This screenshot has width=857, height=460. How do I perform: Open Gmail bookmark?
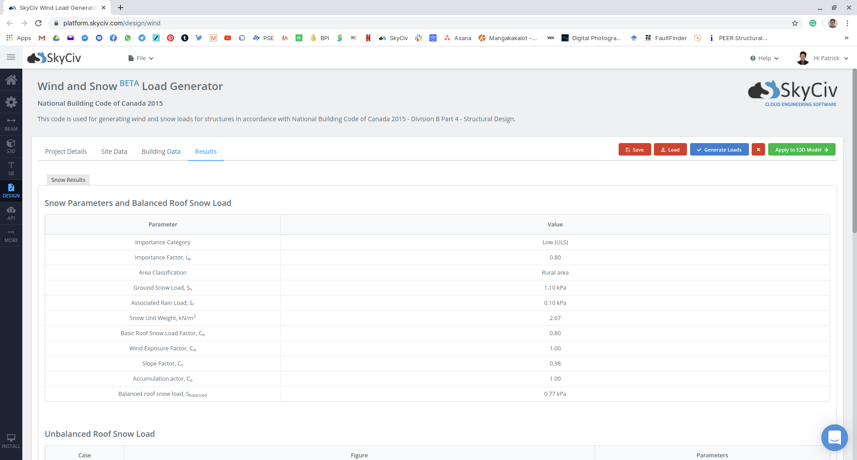(42, 38)
